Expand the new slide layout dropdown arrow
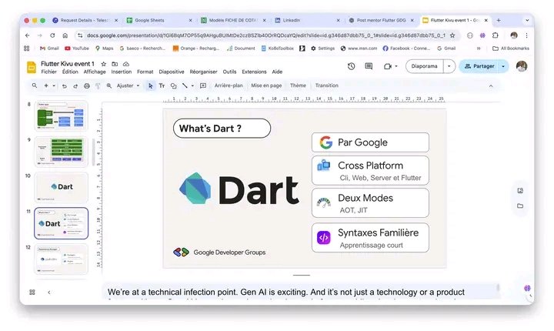This screenshot has width=554, height=331. 54,85
